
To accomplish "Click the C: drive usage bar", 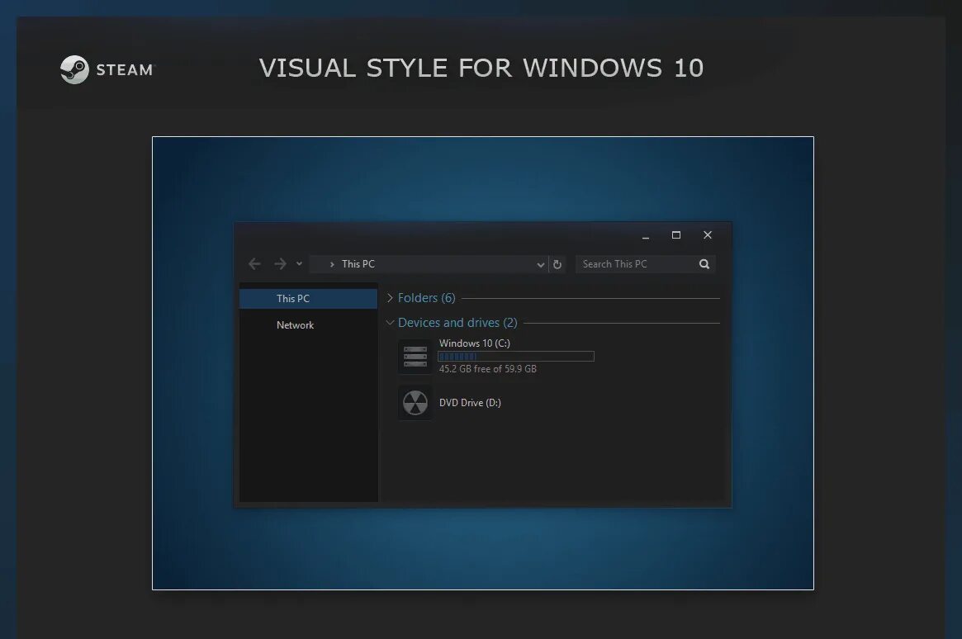I will (x=516, y=357).
